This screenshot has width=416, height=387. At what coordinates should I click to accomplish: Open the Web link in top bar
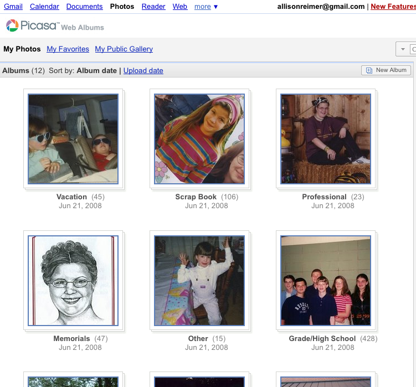click(180, 6)
